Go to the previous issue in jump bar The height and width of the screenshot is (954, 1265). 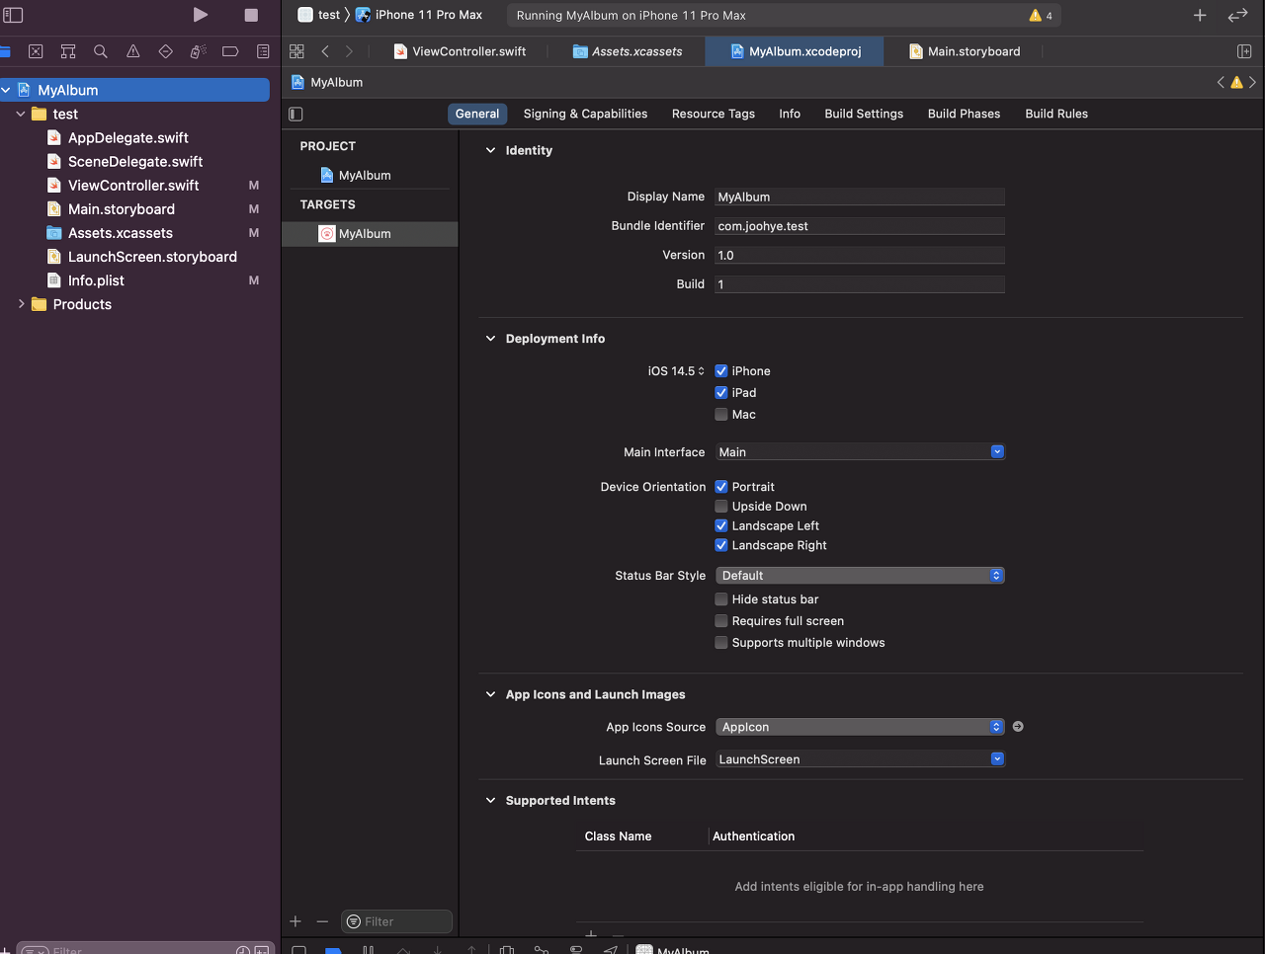1221,83
